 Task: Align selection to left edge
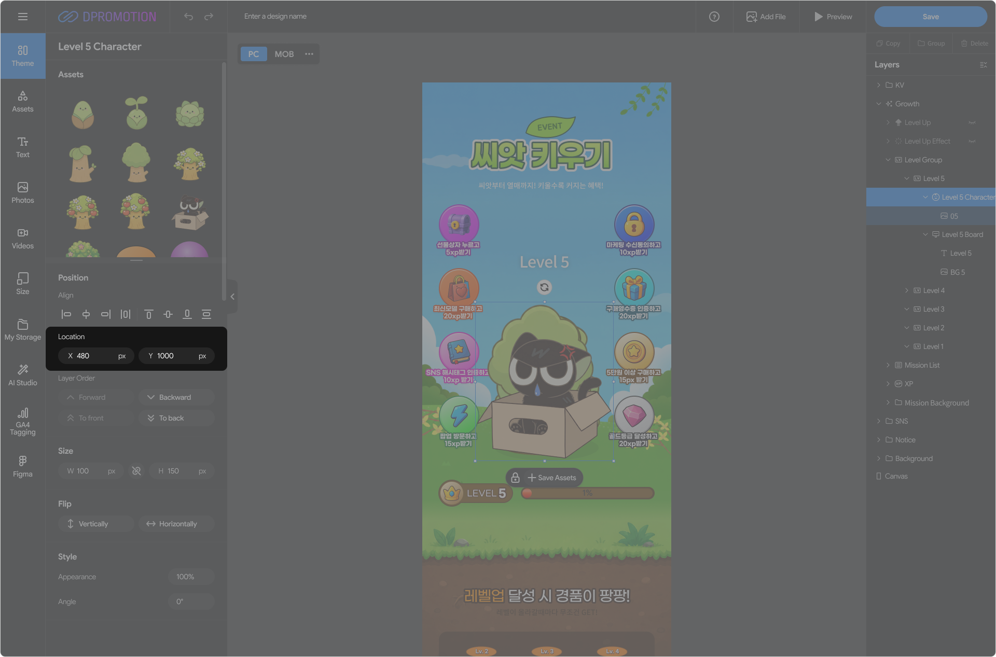[66, 314]
